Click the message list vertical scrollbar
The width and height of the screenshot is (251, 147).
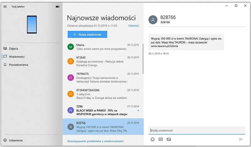(x=143, y=59)
